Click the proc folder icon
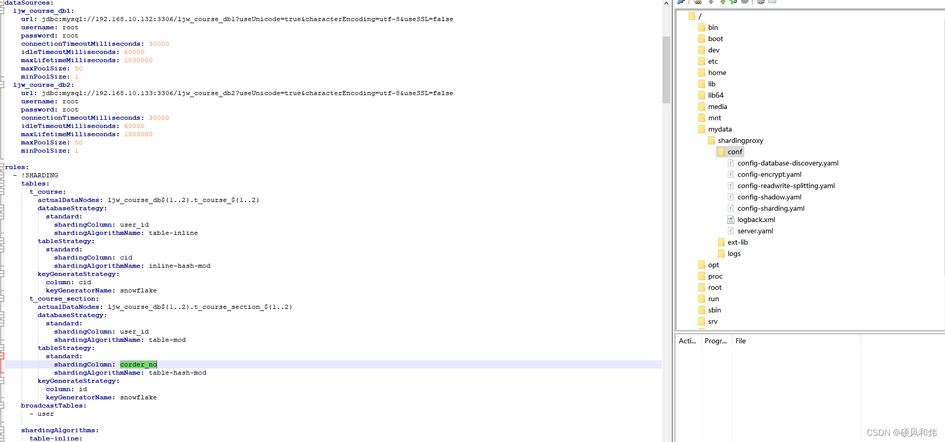This screenshot has width=945, height=442. pos(702,276)
